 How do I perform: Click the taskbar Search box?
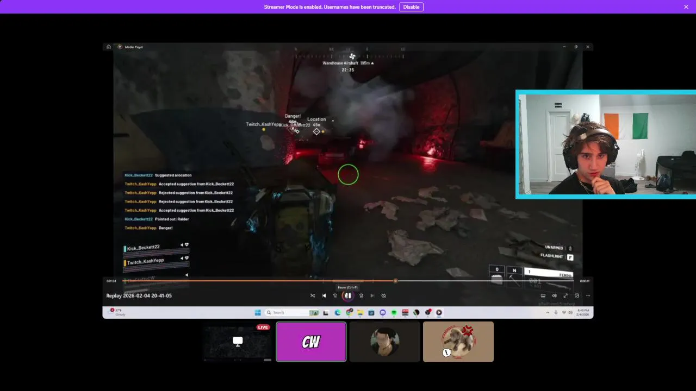293,312
